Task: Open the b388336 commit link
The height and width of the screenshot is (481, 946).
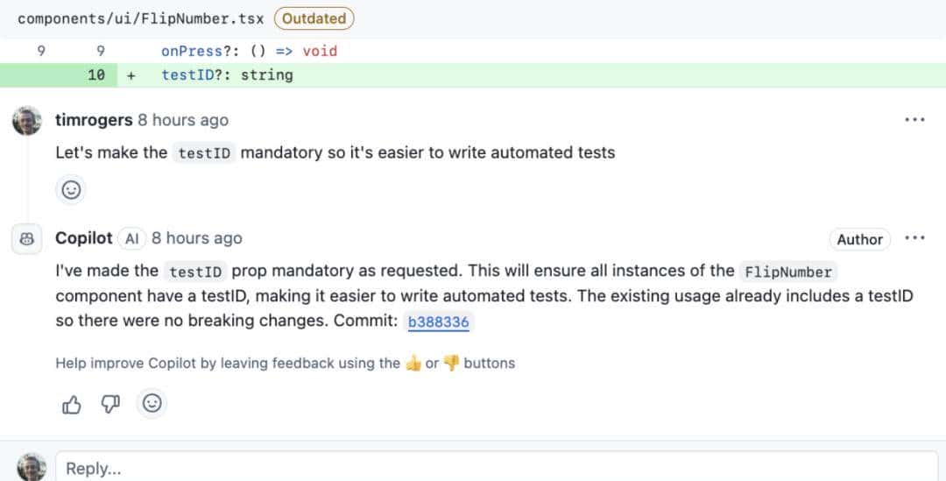Action: tap(438, 322)
